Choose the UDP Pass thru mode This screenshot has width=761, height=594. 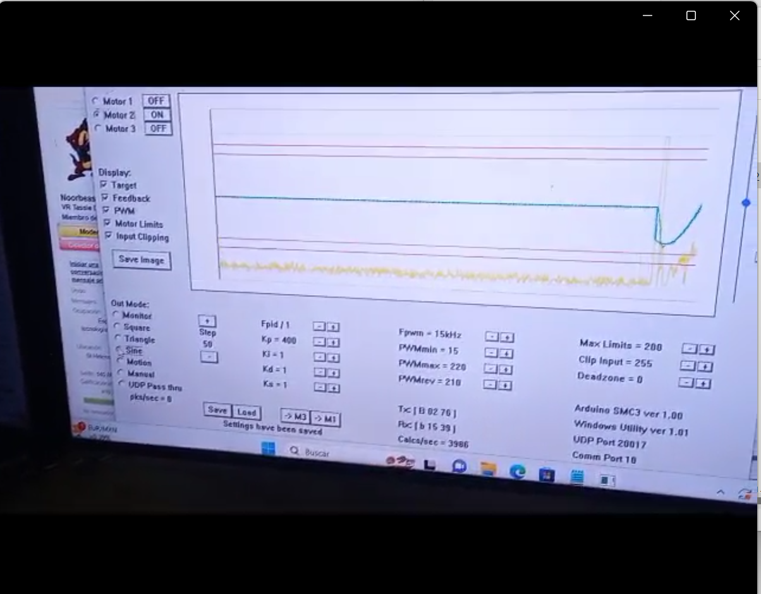pyautogui.click(x=123, y=384)
